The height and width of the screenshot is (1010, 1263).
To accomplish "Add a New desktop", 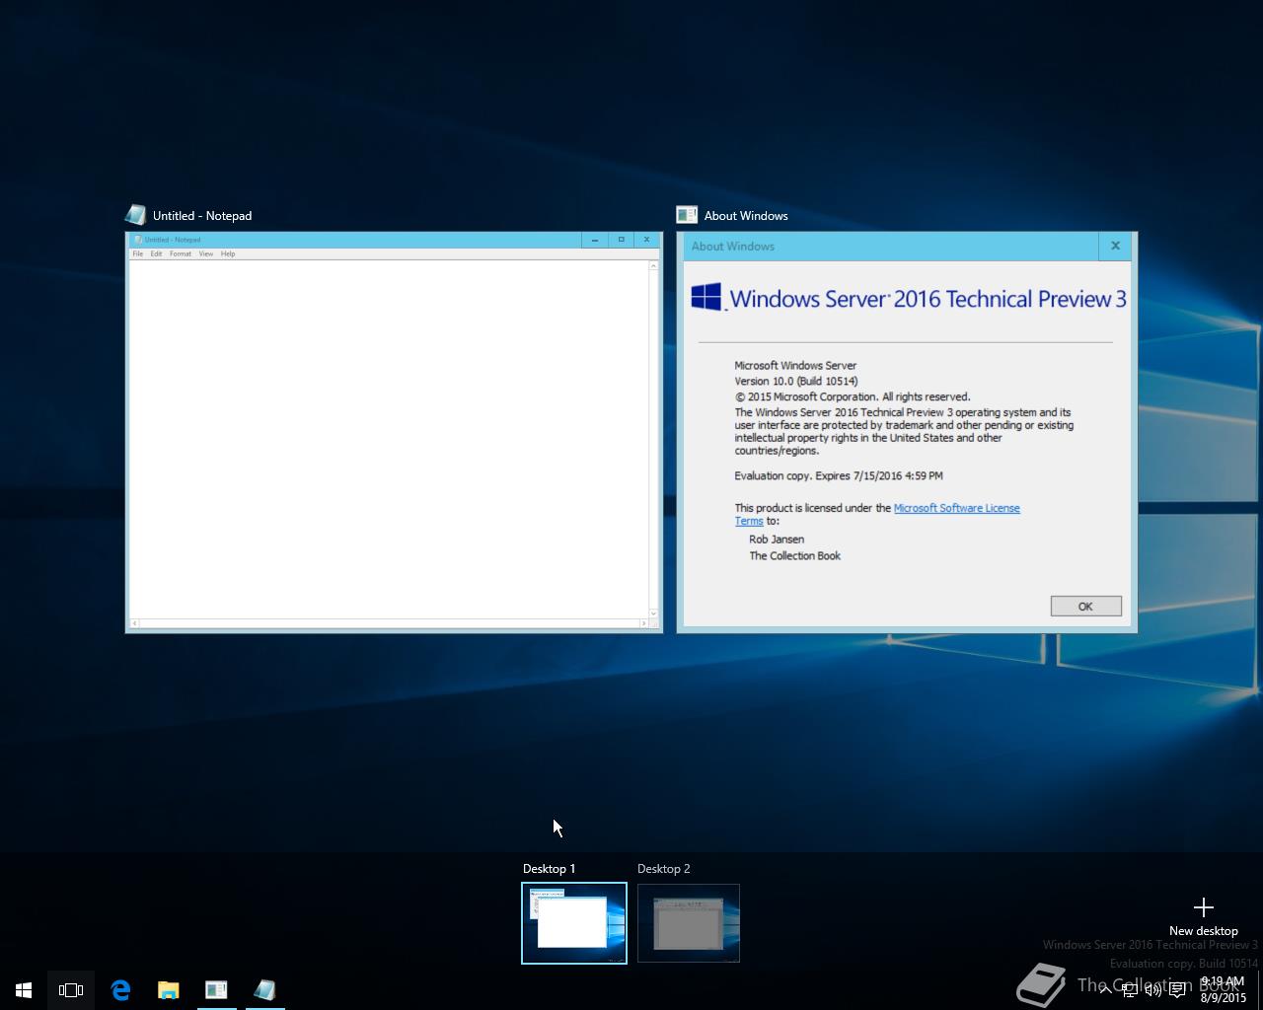I will click(x=1203, y=916).
